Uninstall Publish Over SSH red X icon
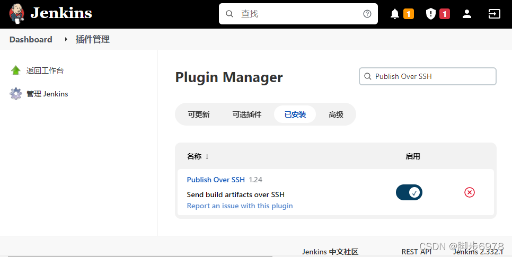Image resolution: width=512 pixels, height=257 pixels. [x=470, y=192]
